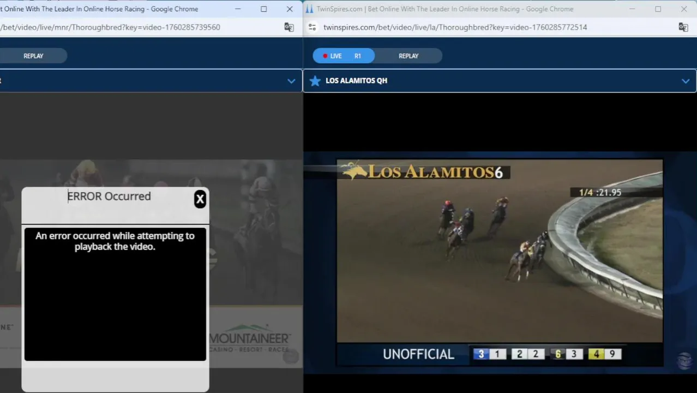Expand the left window track dropdown chevron

pos(291,81)
